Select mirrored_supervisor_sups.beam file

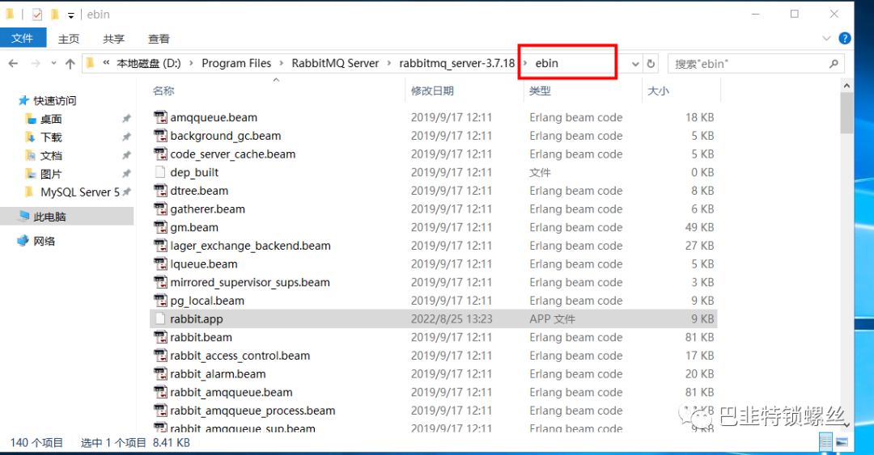pos(250,283)
